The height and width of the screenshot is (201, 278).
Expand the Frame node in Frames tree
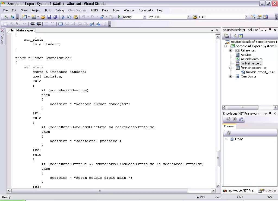pyautogui.click(x=227, y=139)
